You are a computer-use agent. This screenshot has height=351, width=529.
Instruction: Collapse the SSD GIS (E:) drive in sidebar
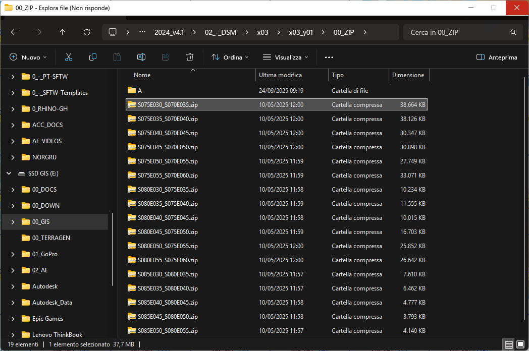pyautogui.click(x=9, y=173)
